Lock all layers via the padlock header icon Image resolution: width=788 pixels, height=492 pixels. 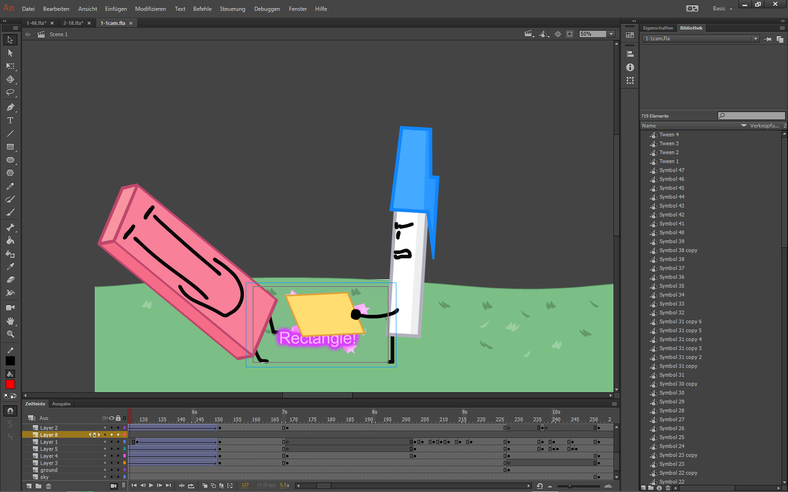118,418
